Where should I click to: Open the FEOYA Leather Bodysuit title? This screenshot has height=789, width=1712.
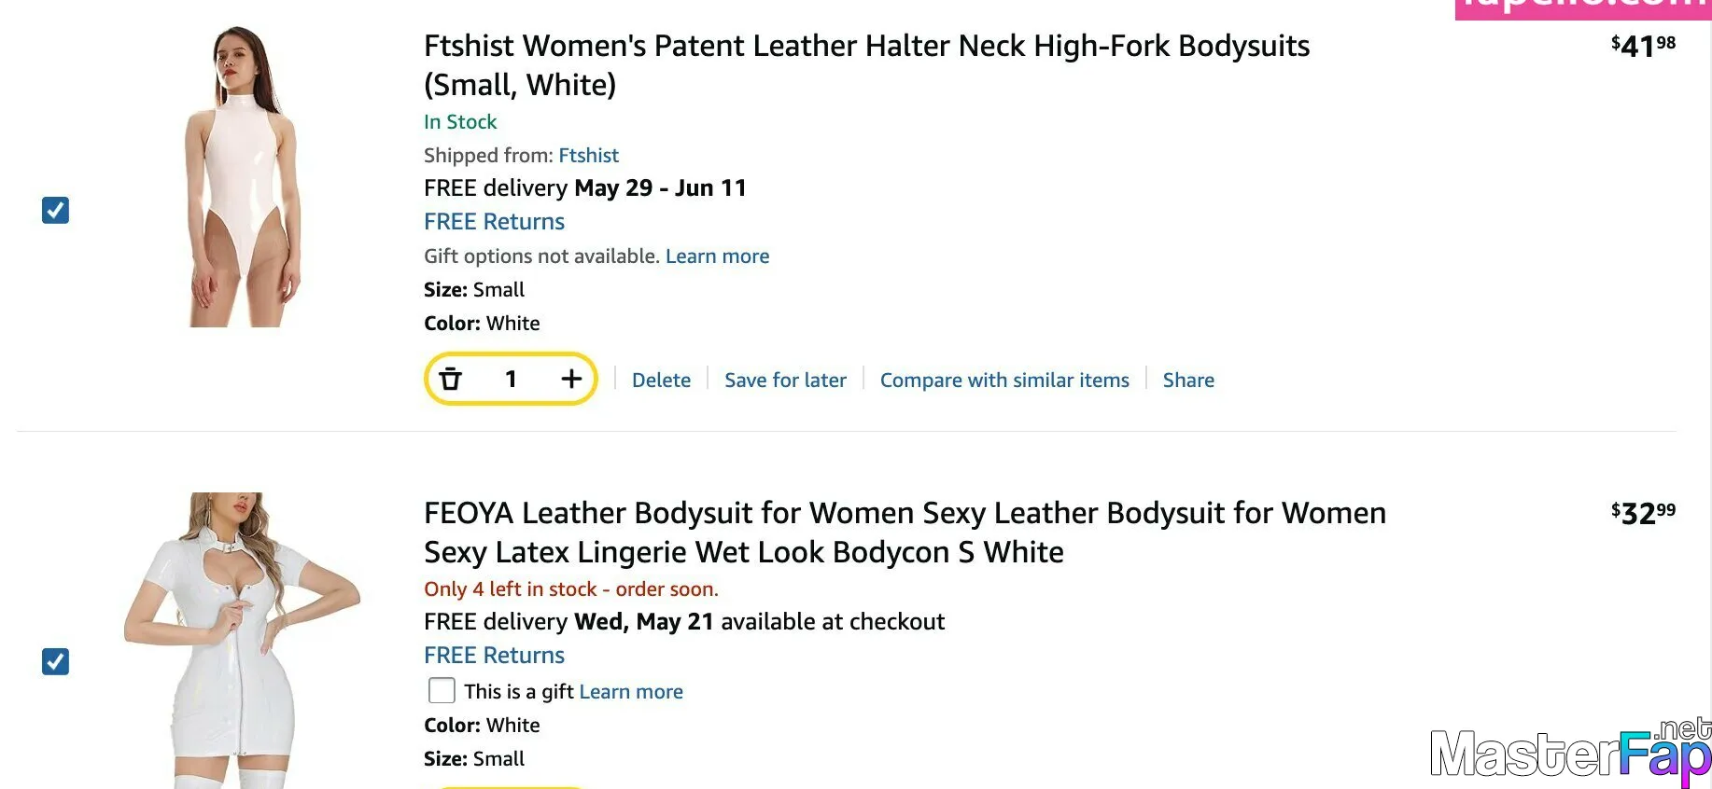(x=905, y=533)
